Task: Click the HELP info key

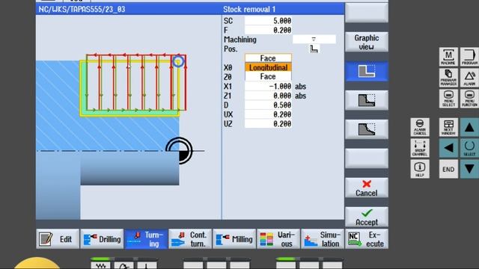Action: pos(420,169)
